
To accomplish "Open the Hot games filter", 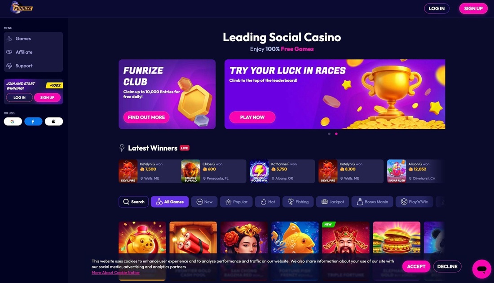I will [268, 202].
